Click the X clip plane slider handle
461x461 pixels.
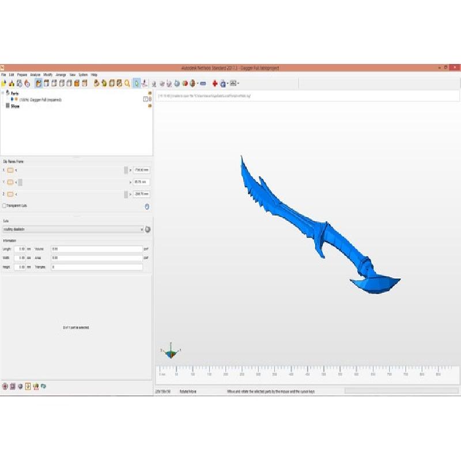[x=126, y=170]
